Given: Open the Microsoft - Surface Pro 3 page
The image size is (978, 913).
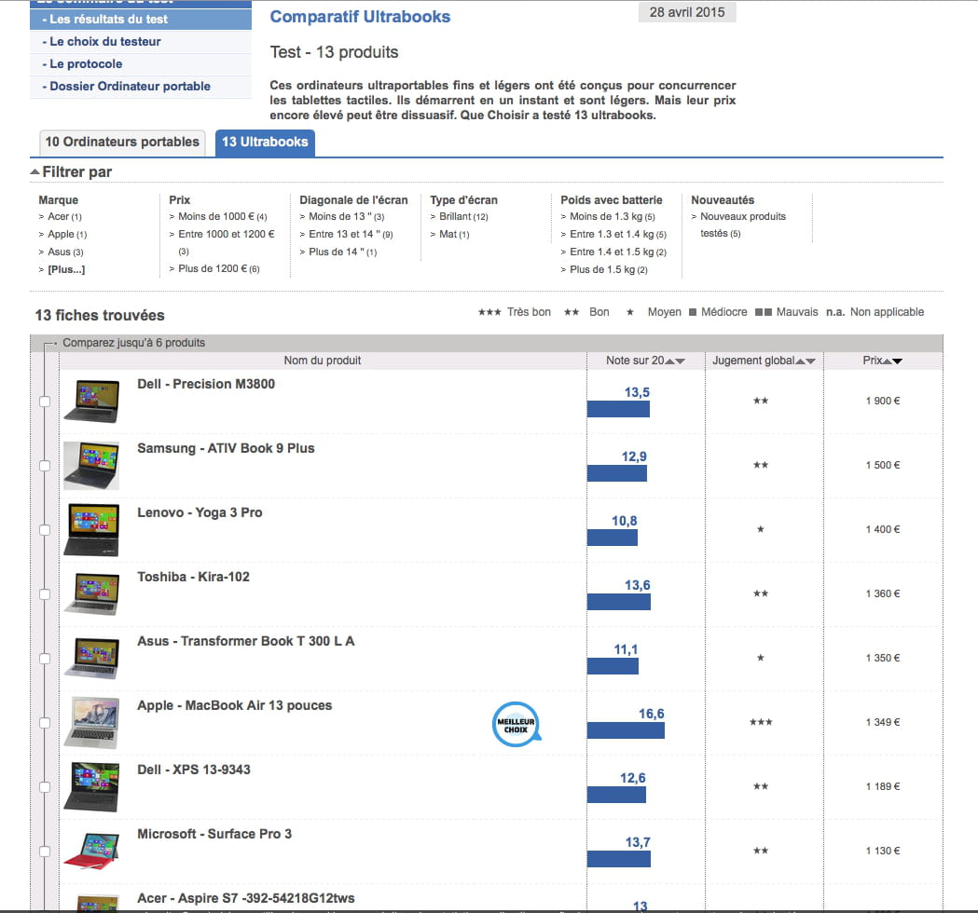Looking at the screenshot, I should (214, 834).
